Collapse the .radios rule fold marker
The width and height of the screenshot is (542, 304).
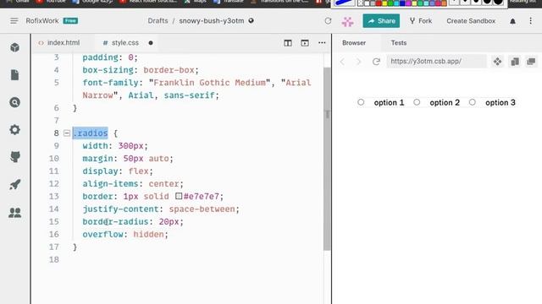67,133
